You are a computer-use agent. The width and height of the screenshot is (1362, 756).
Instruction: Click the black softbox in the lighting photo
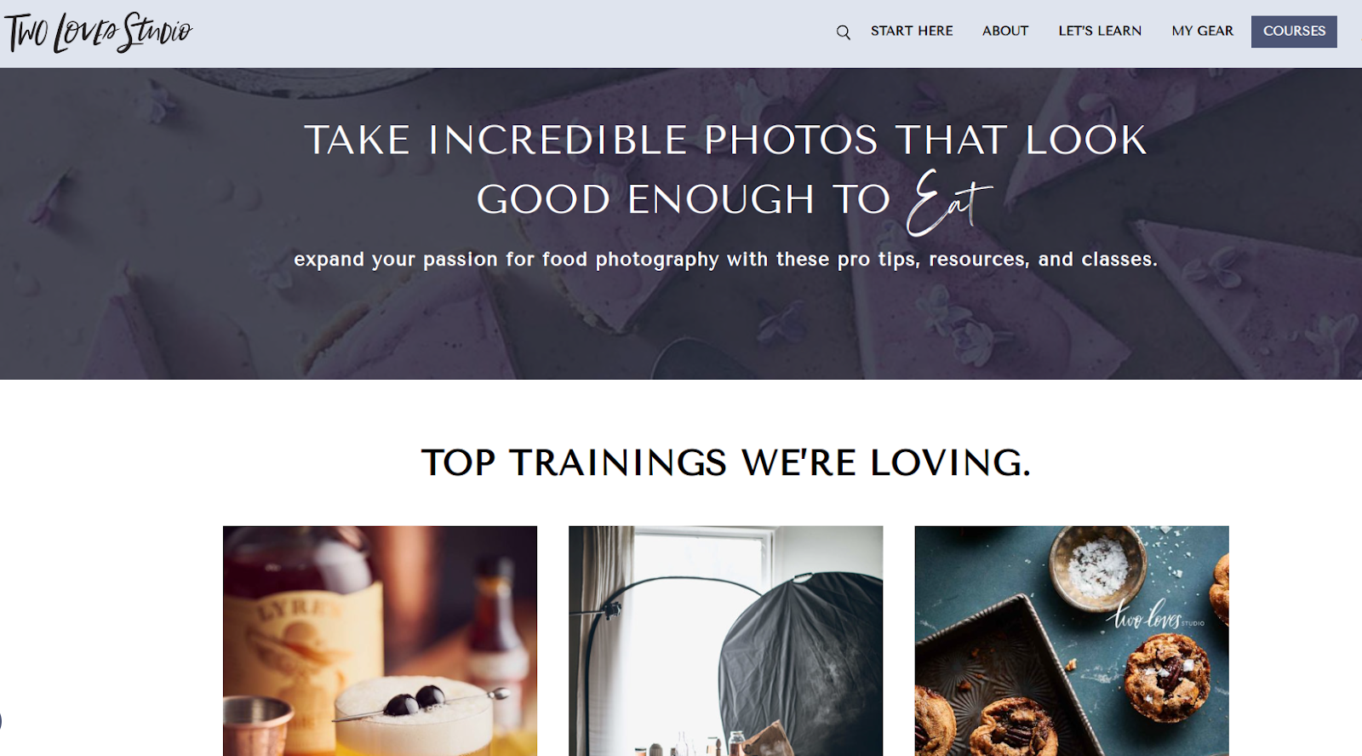tap(800, 664)
